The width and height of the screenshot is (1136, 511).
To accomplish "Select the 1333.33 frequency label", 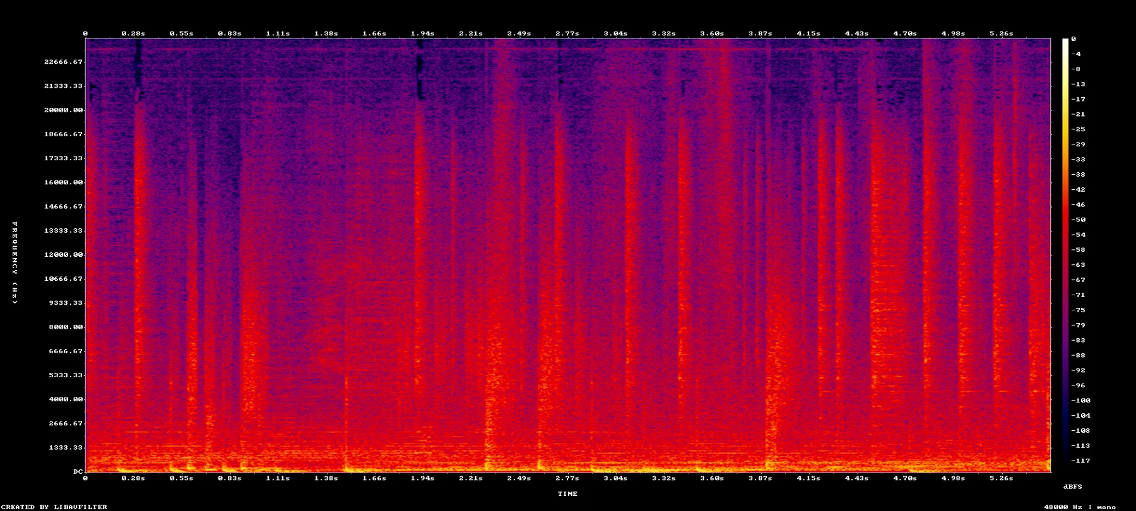I will (66, 448).
